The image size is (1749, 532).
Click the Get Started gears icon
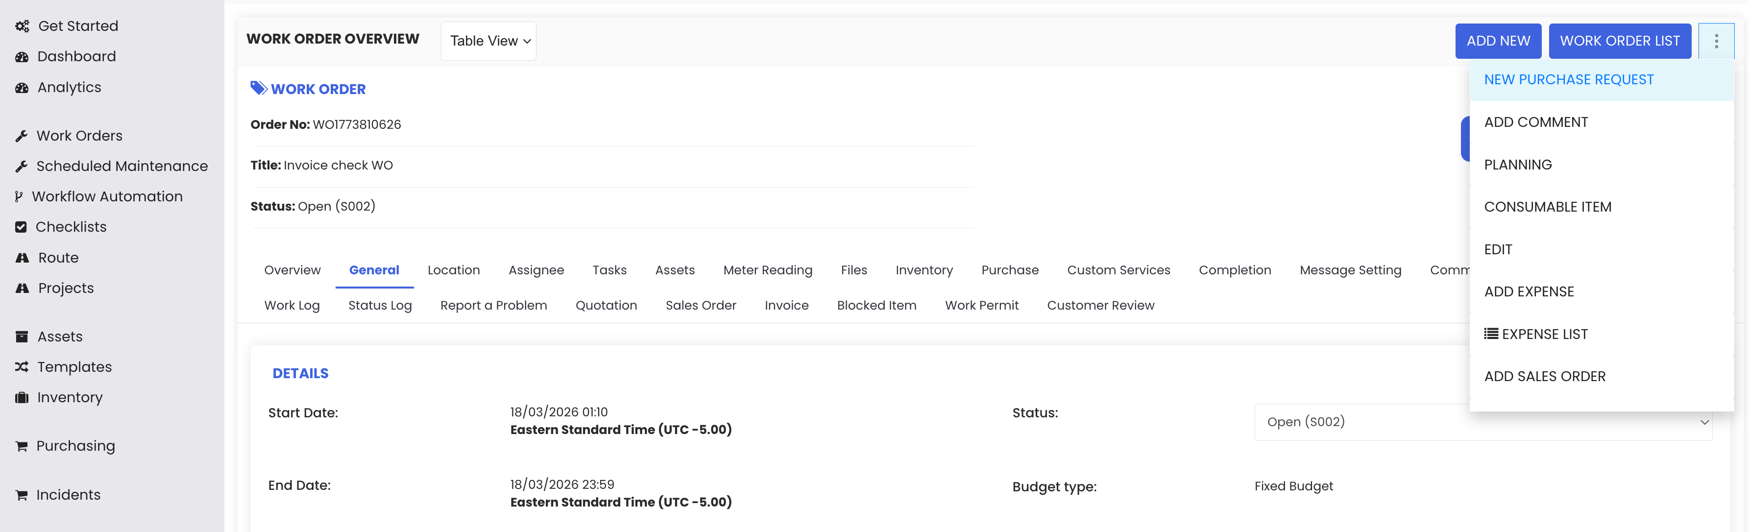click(x=22, y=26)
